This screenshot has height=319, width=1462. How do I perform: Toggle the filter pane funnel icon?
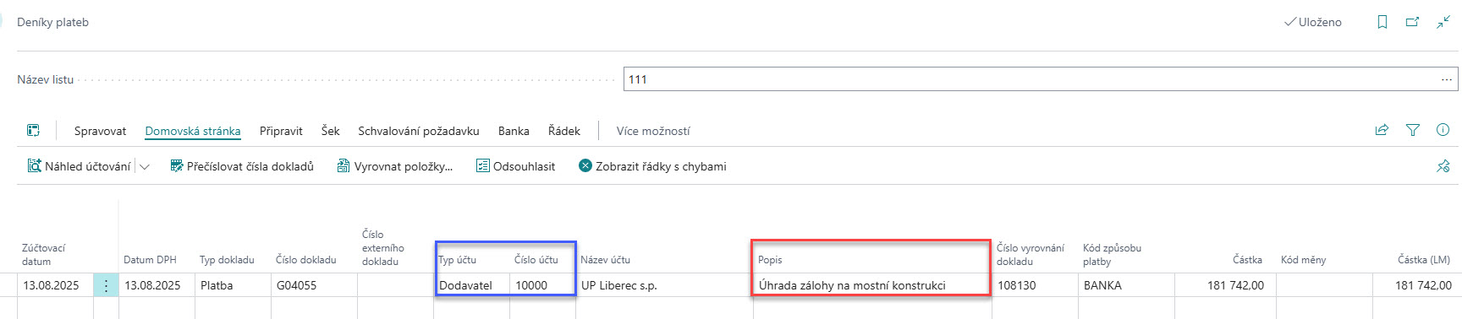coord(1413,130)
